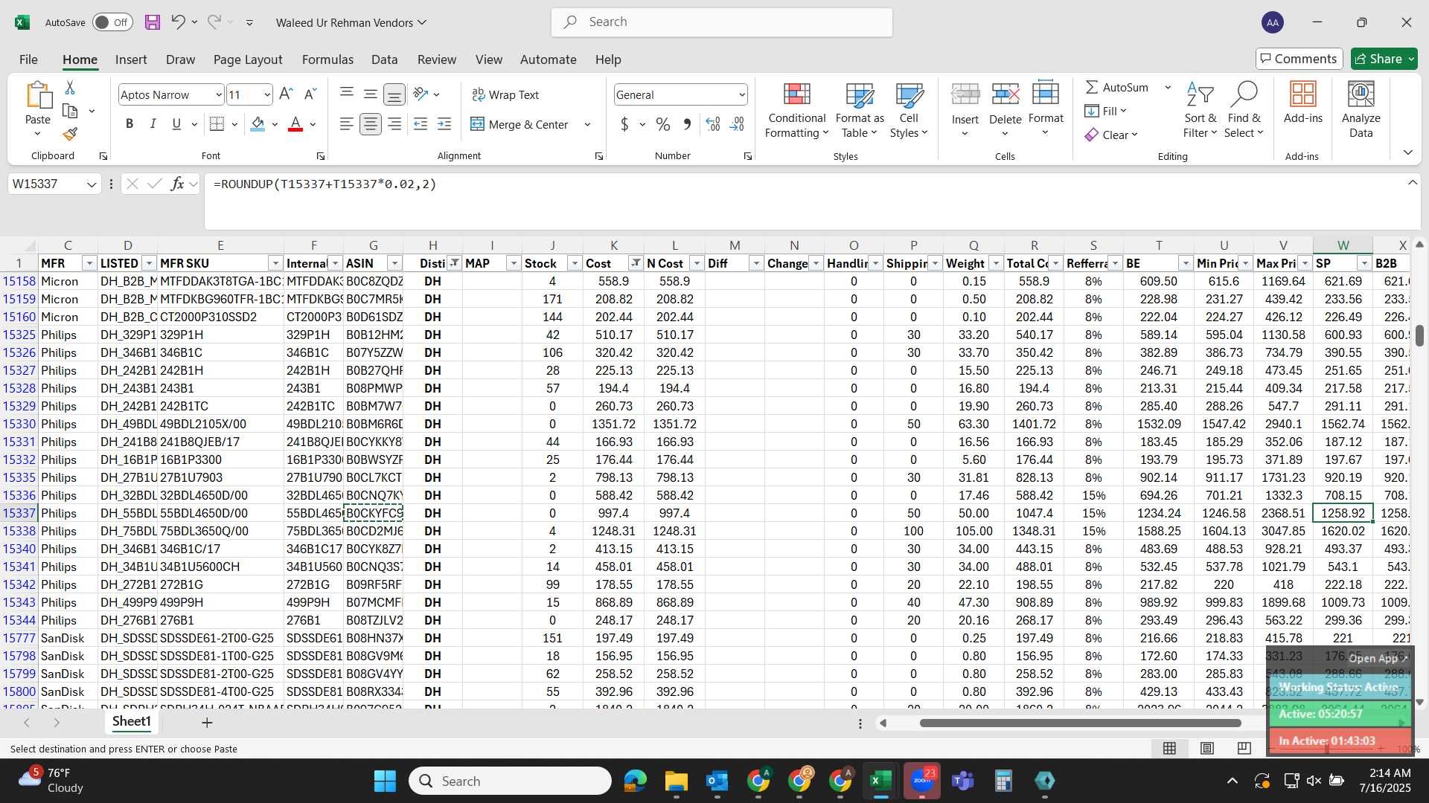
Task: Add a new sheet with plus button
Action: click(x=207, y=722)
